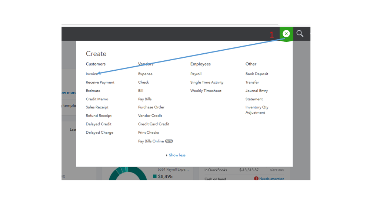Choose Weekly Timesheet
Image resolution: width=370 pixels, height=208 pixels.
coord(206,91)
